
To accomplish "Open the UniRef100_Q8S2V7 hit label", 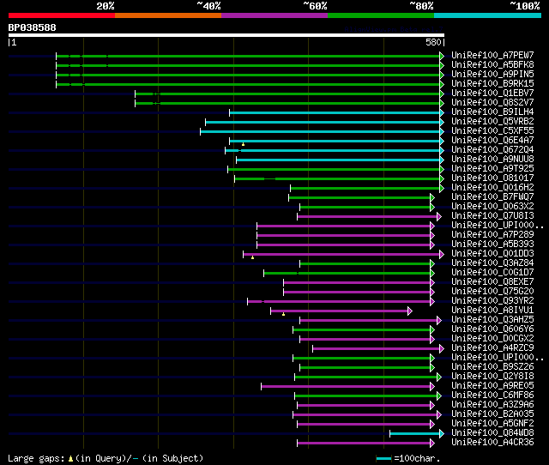I will pyautogui.click(x=492, y=103).
